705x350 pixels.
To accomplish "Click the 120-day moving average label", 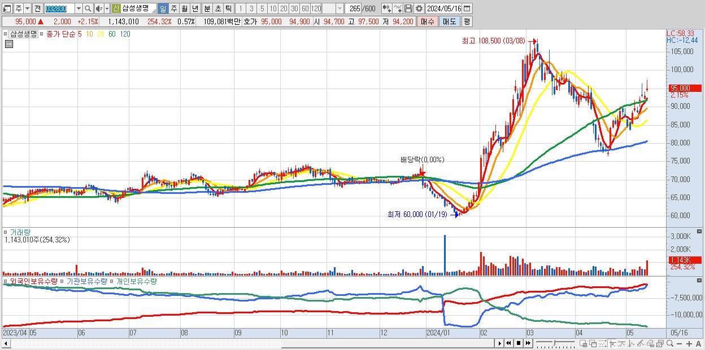I will tap(125, 34).
